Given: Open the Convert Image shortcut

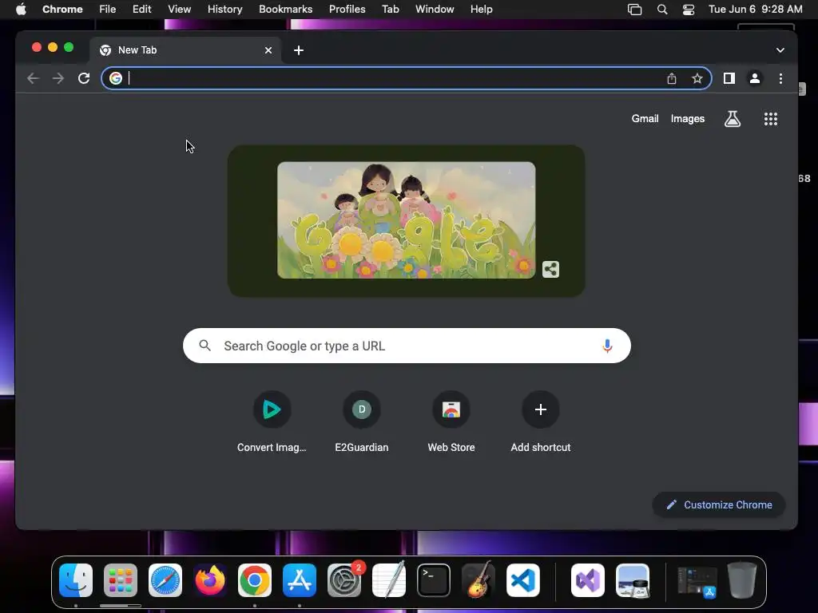Looking at the screenshot, I should 272,422.
